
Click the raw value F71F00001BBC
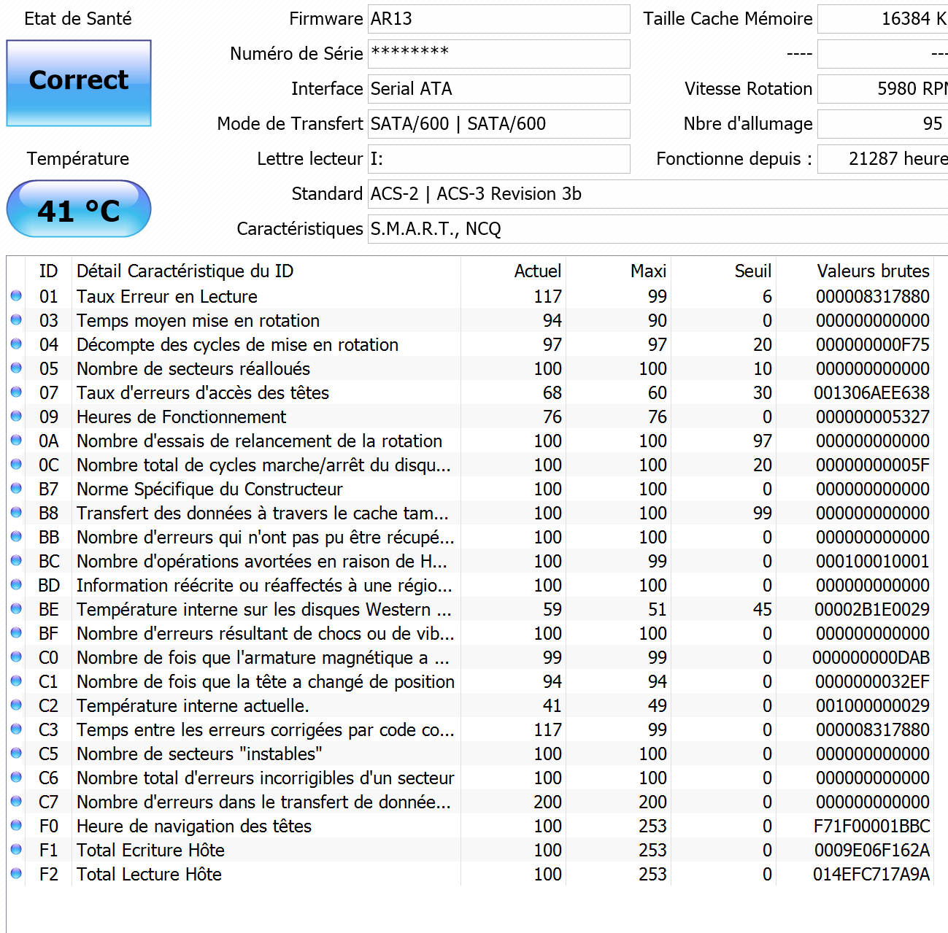pos(872,826)
